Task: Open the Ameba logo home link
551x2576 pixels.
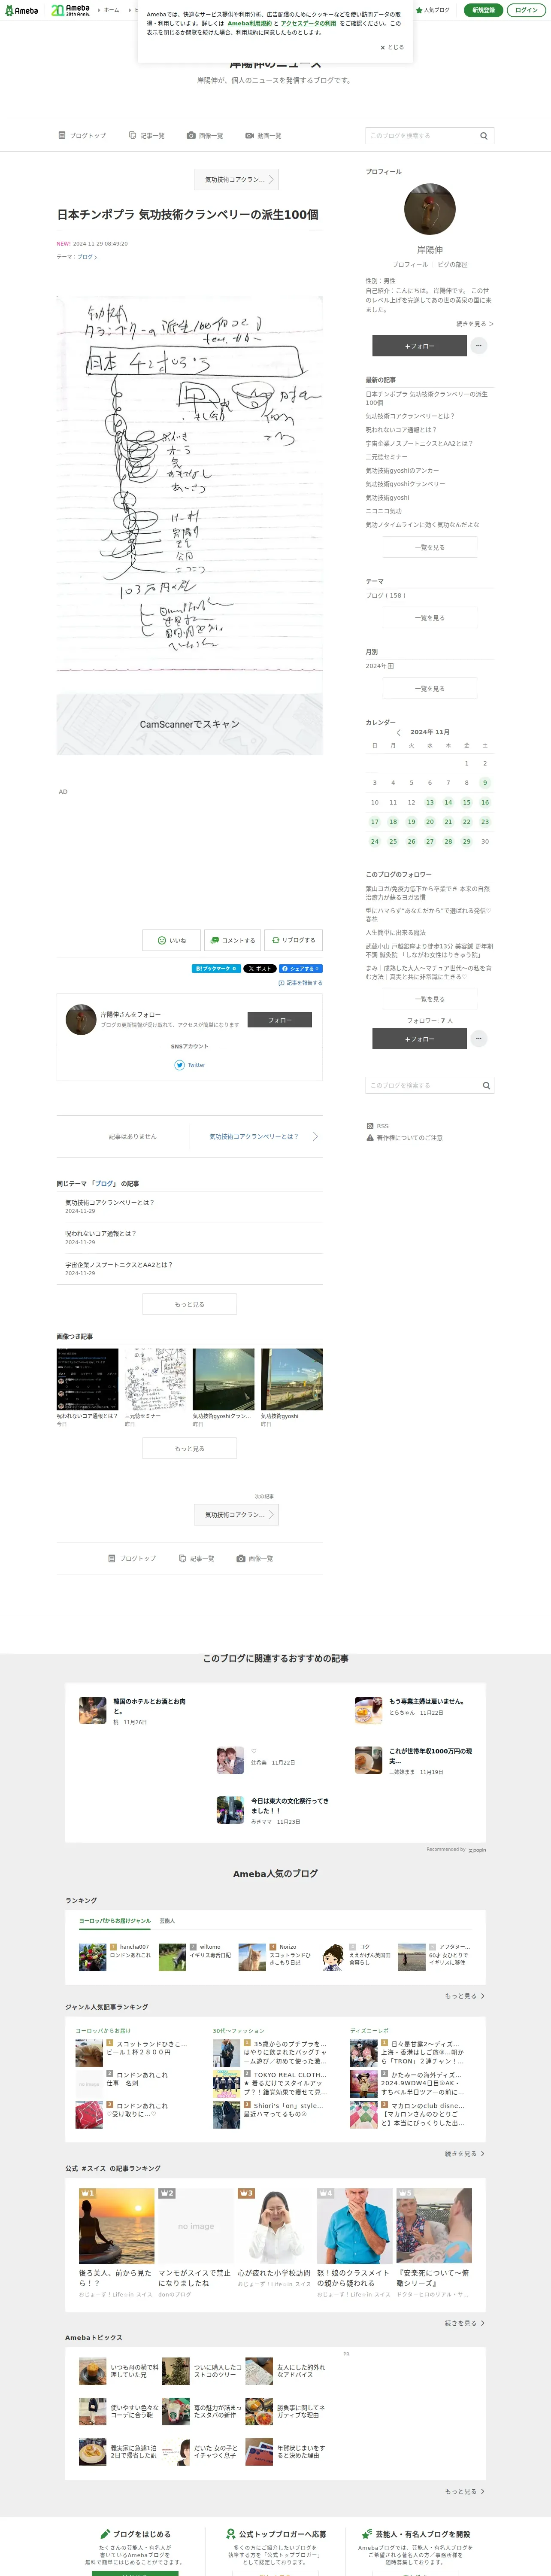Action: click(x=22, y=10)
